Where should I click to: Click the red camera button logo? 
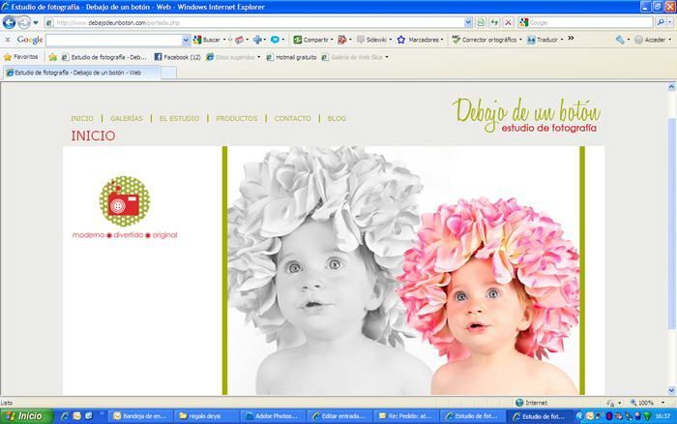click(x=125, y=201)
